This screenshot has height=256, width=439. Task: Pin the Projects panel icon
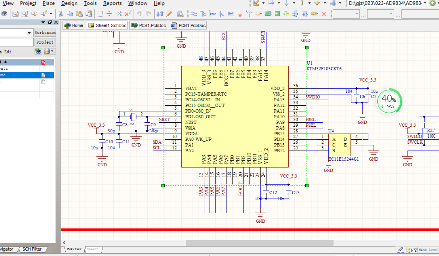pyautogui.click(x=50, y=22)
